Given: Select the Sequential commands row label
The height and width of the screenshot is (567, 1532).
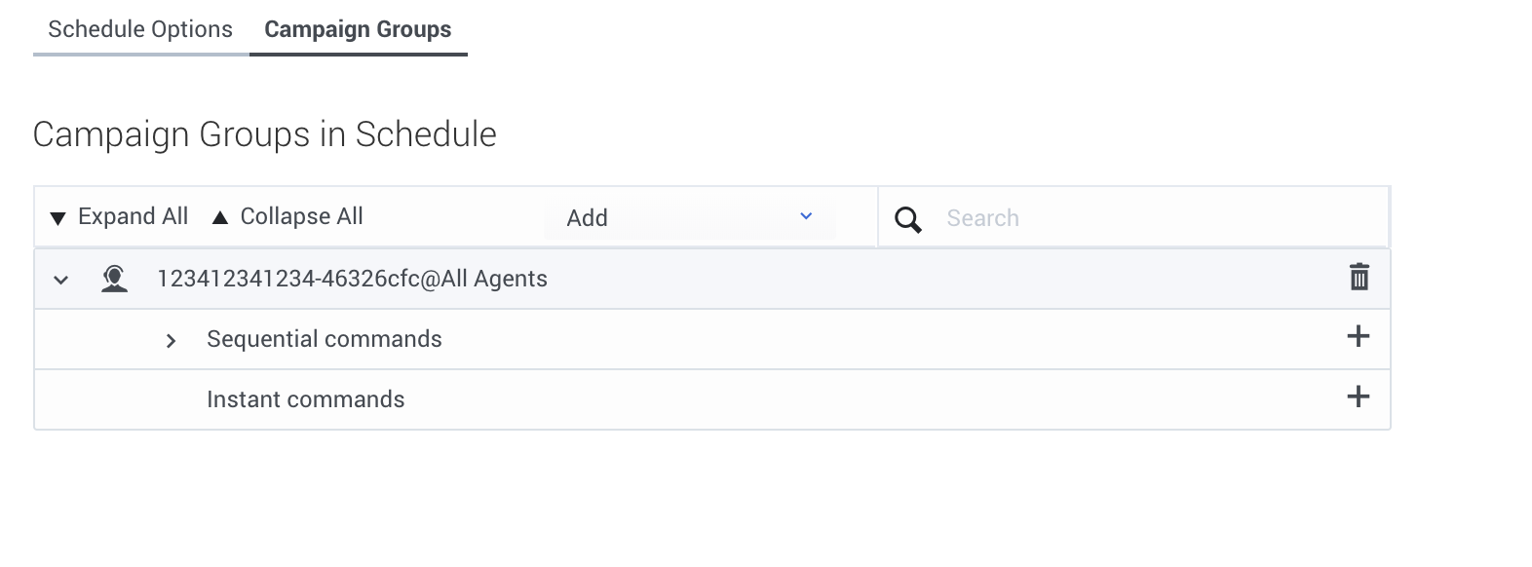Looking at the screenshot, I should pyautogui.click(x=324, y=339).
